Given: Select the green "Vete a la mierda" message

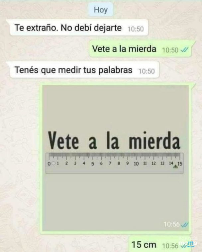Looking at the screenshot, I should coord(142,49).
